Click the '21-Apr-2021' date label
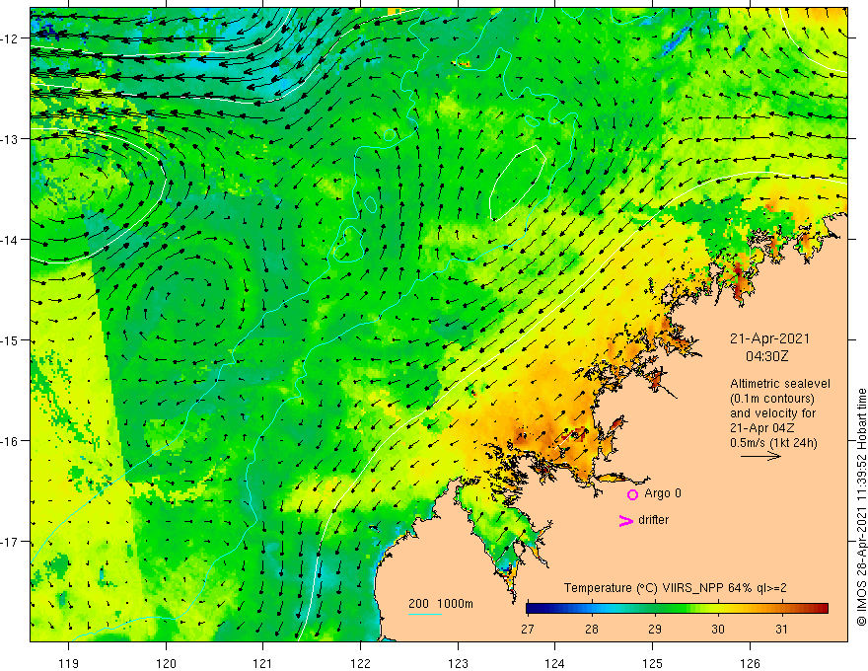This screenshot has width=868, height=671. coord(769,338)
